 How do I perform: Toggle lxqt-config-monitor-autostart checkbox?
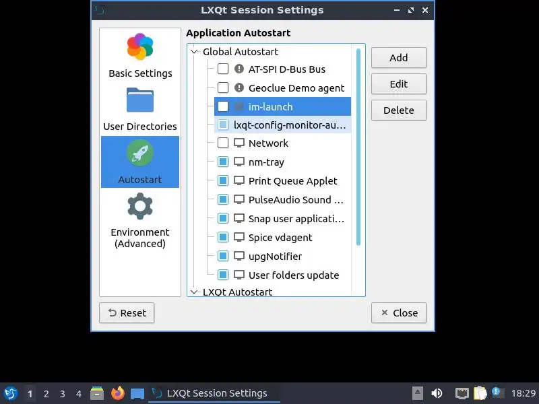tap(223, 125)
